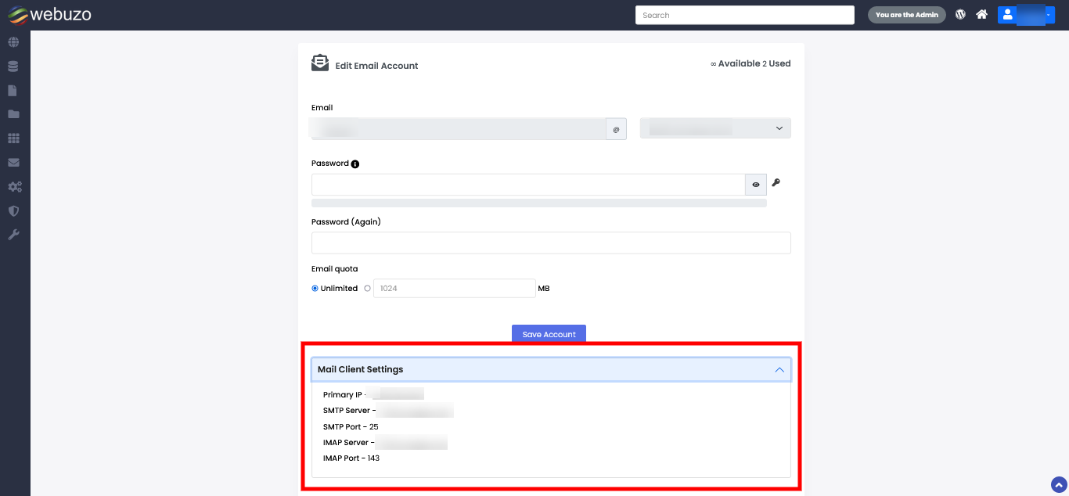This screenshot has height=496, width=1069.
Task: Go to Home via house icon
Action: point(981,15)
